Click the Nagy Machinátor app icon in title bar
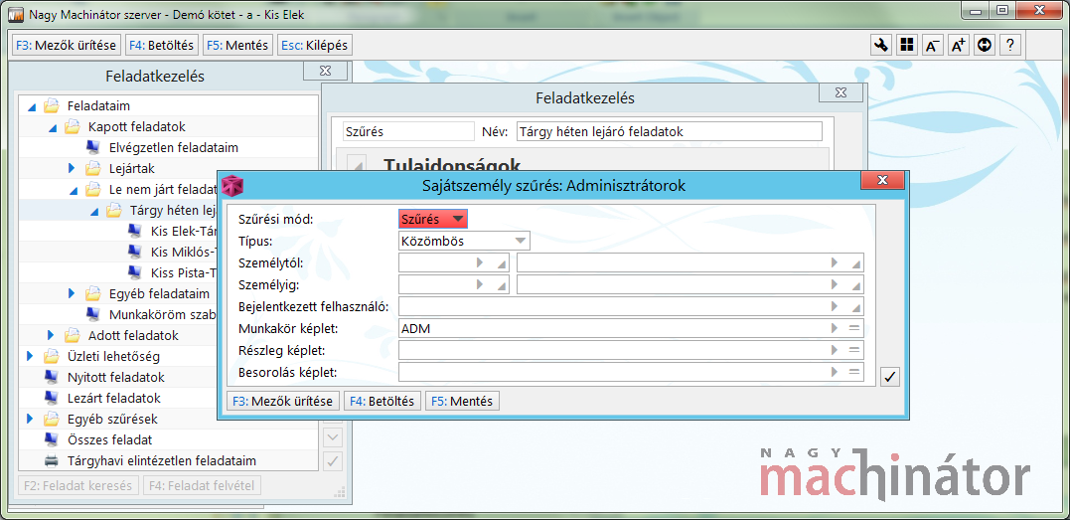1070x520 pixels. (x=16, y=14)
